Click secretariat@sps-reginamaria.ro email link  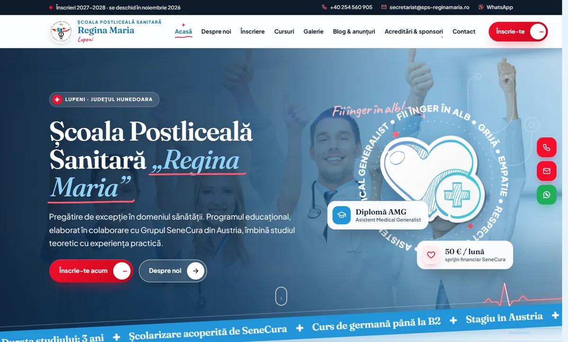point(429,8)
